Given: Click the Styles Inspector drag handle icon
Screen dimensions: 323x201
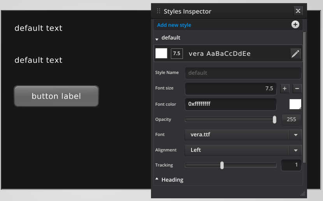Looking at the screenshot, I should (x=158, y=11).
